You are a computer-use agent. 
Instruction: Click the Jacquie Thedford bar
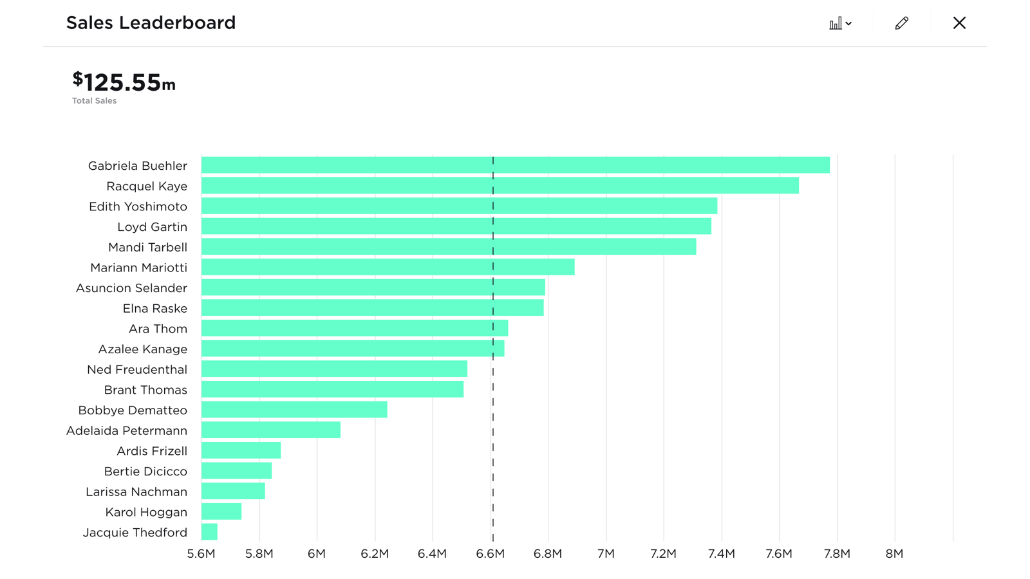(209, 532)
